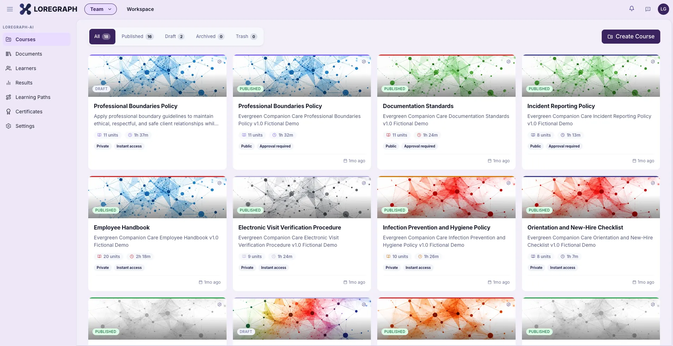This screenshot has width=673, height=346.
Task: Click the LoreGraph logo icon
Action: [x=25, y=9]
